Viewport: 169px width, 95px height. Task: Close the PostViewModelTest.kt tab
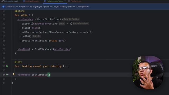pyautogui.click(x=65, y=1)
